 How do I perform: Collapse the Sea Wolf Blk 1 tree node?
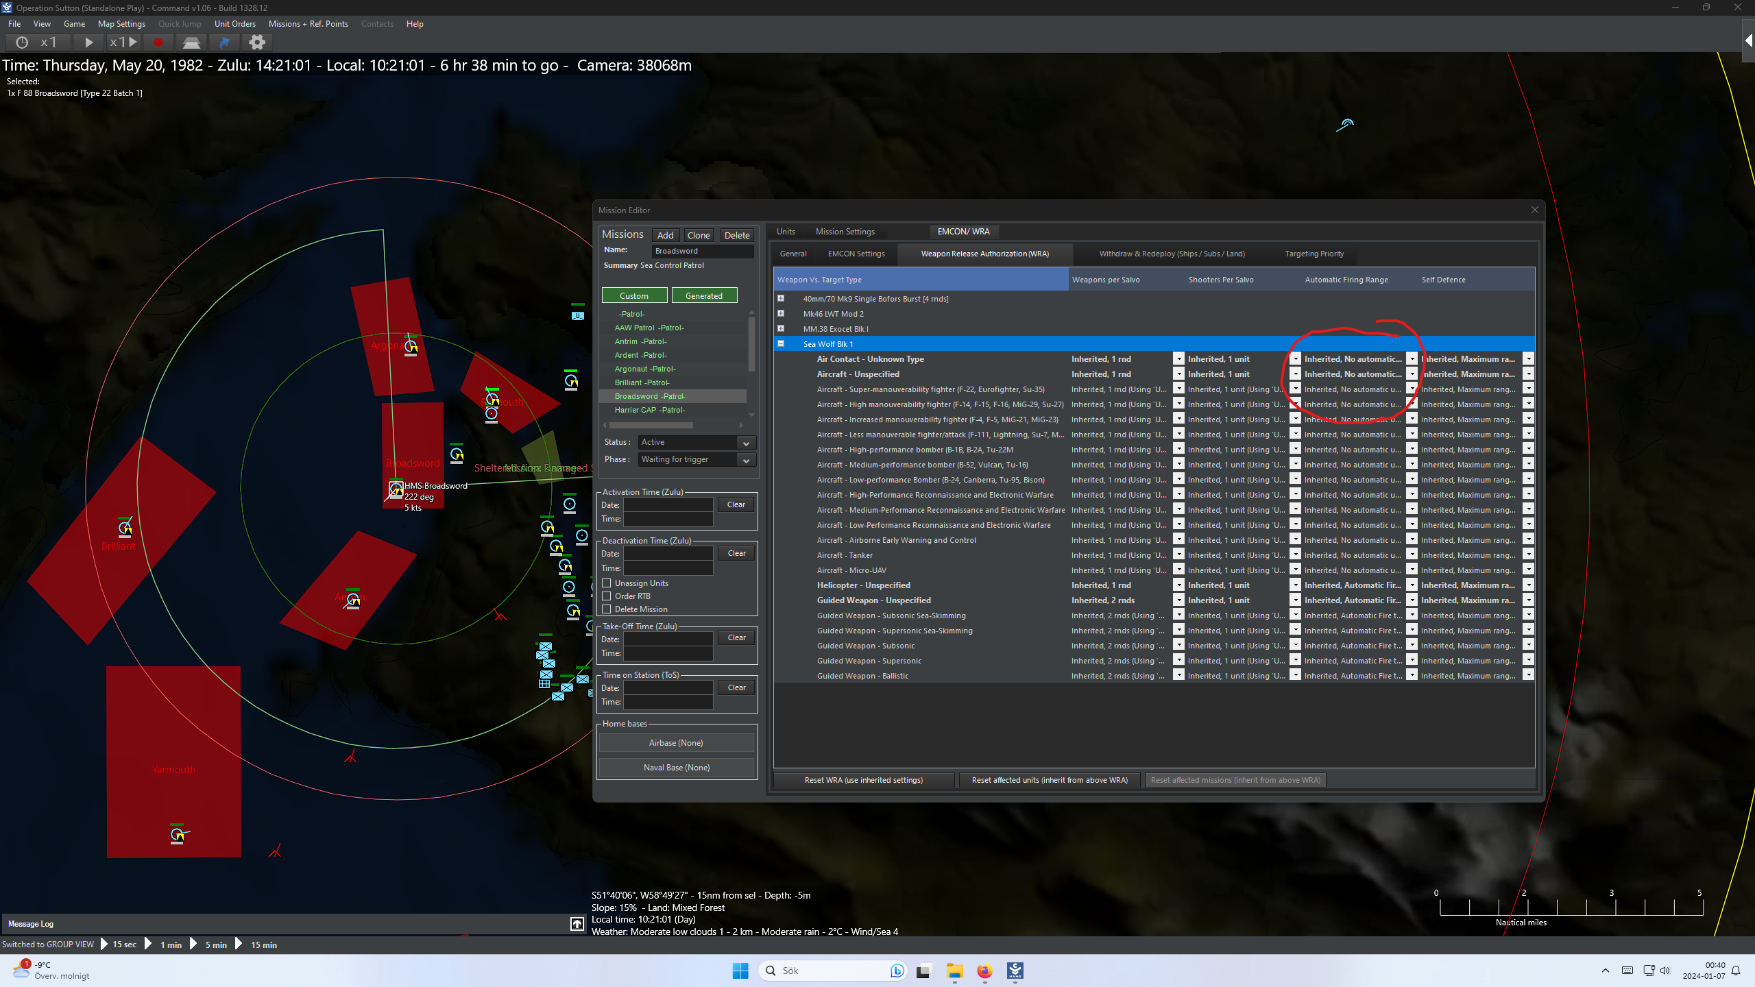tap(781, 344)
